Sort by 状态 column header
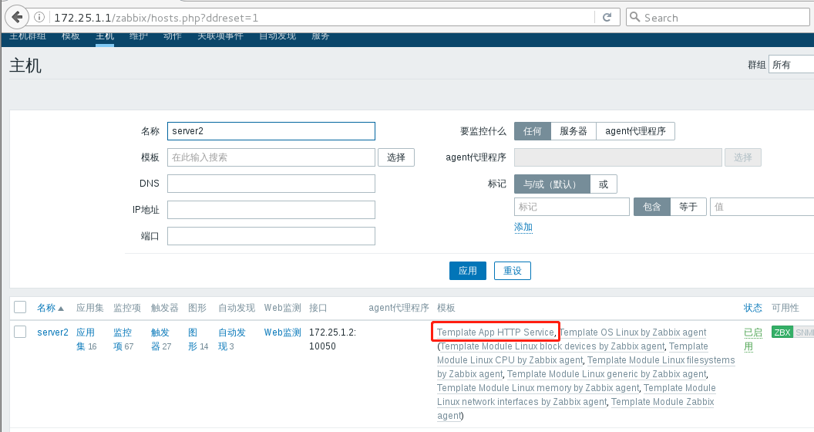 tap(753, 308)
